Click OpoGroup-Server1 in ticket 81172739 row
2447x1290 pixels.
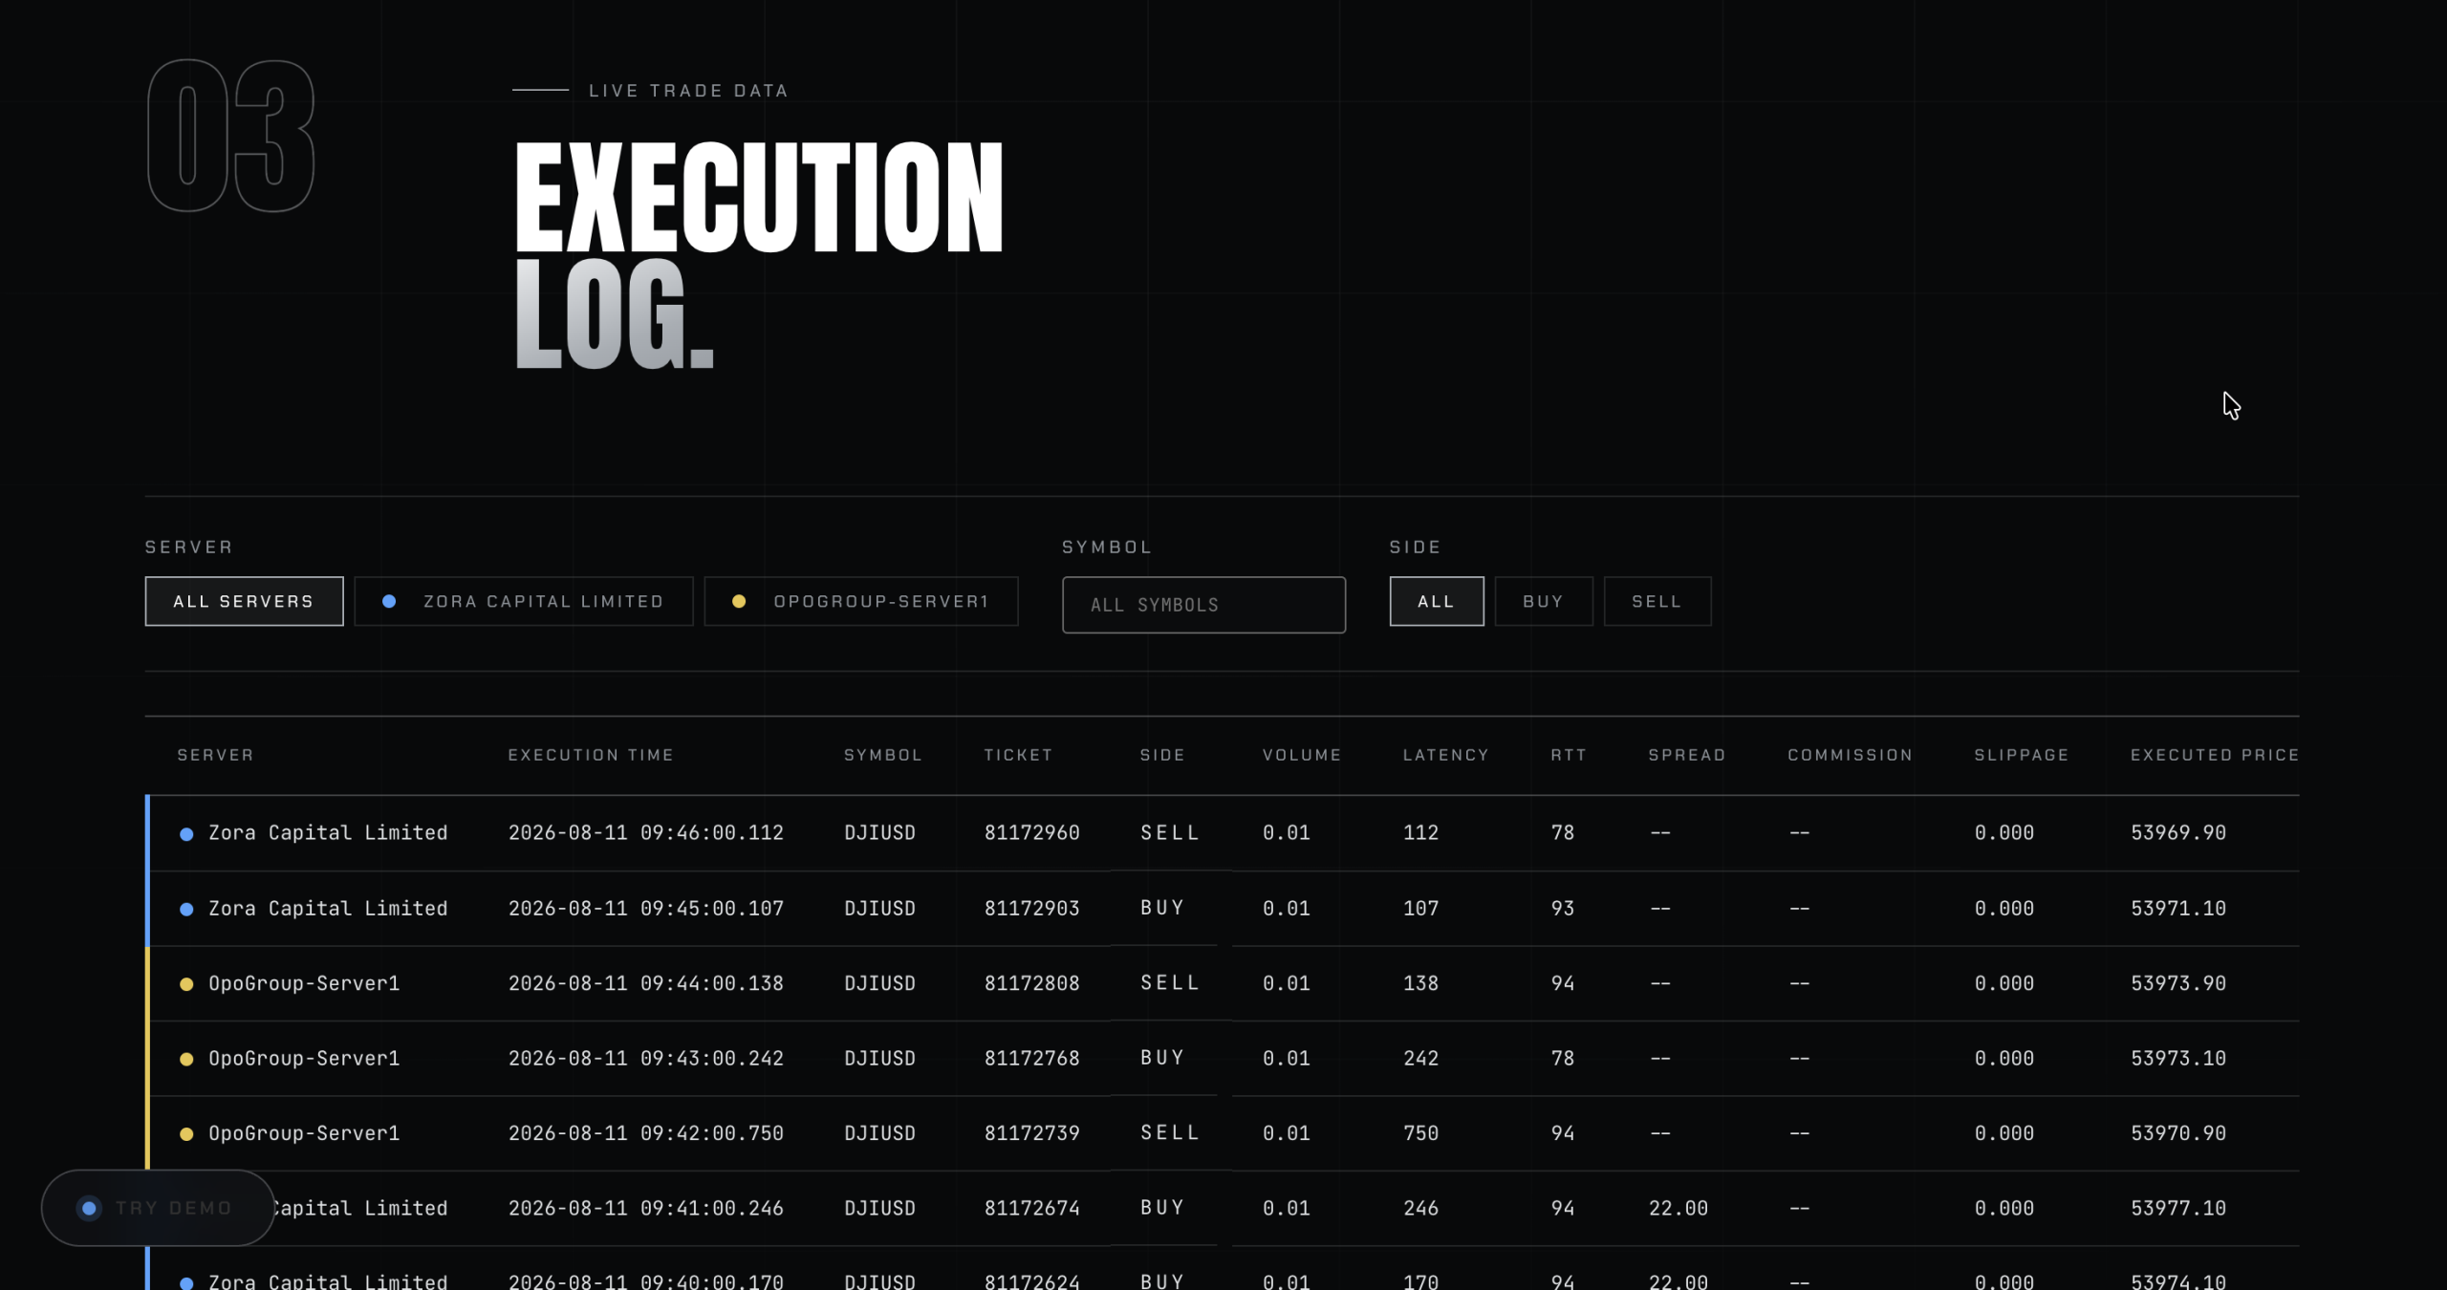coord(304,1133)
